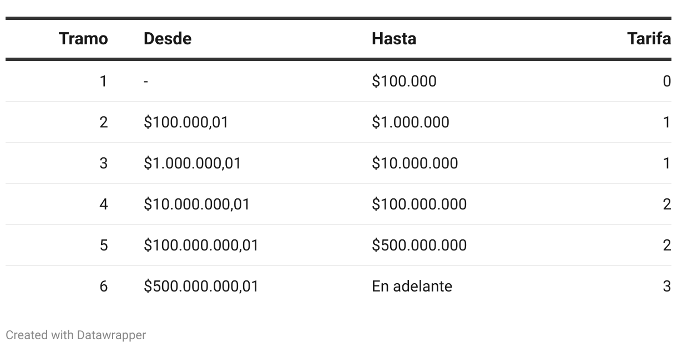Screen dimensions: 677x348
Task: Click the Tarifa column header
Action: coord(649,39)
